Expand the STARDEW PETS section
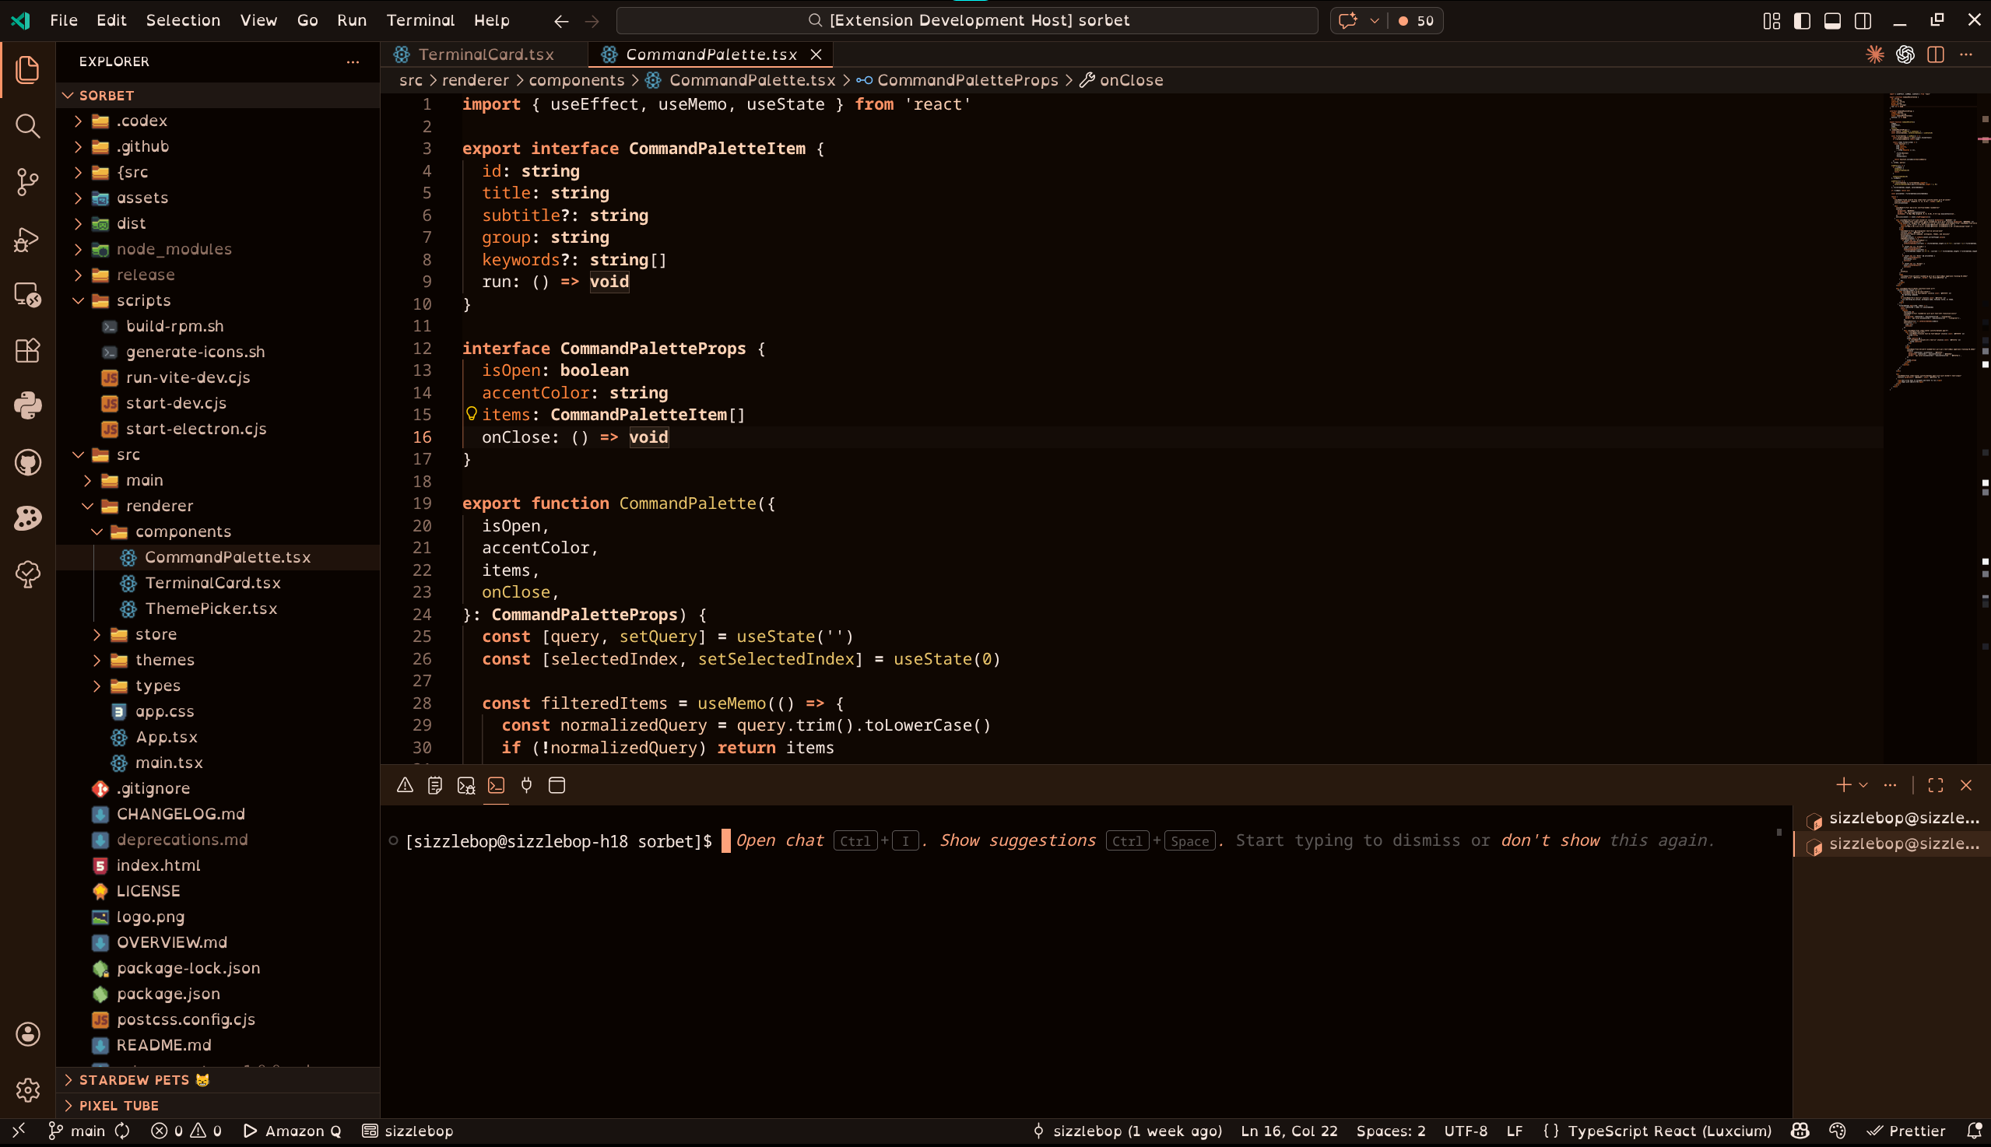 pyautogui.click(x=134, y=1080)
